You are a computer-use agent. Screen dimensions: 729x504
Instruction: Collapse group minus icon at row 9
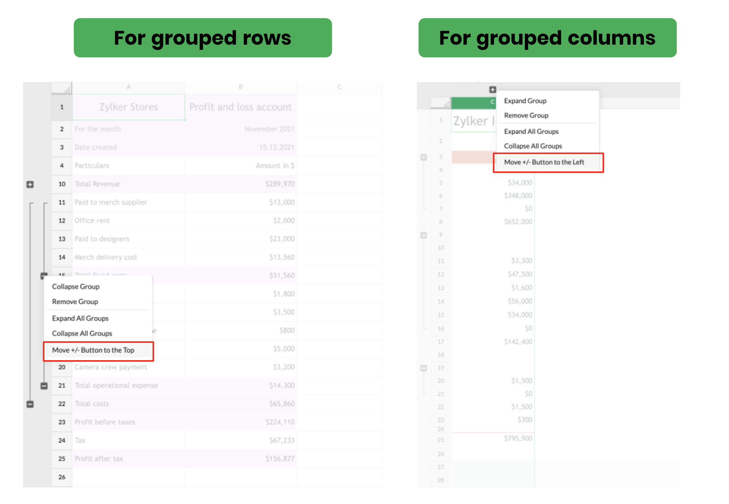click(424, 235)
